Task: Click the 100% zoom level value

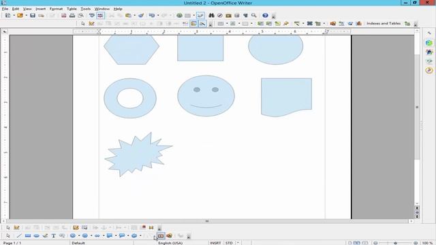Action: tap(428, 243)
